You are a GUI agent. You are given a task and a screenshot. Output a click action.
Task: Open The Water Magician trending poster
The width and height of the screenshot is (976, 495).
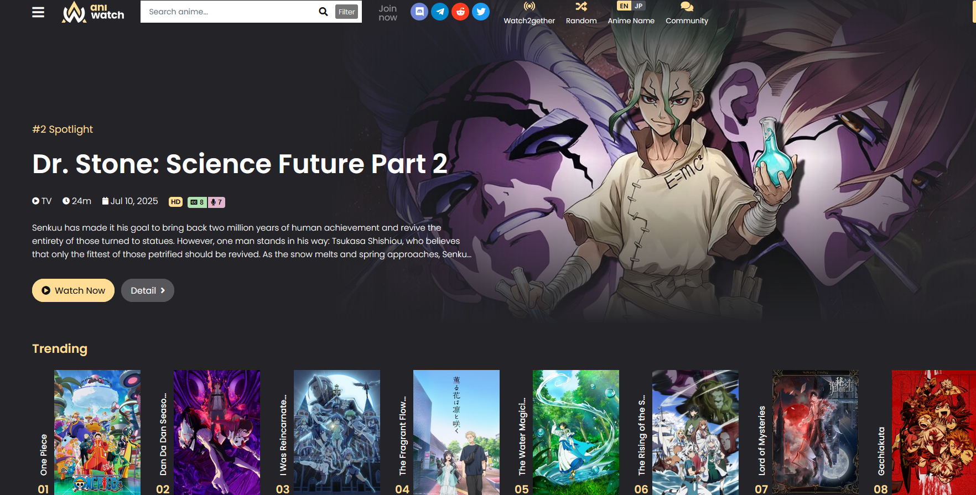coord(576,433)
